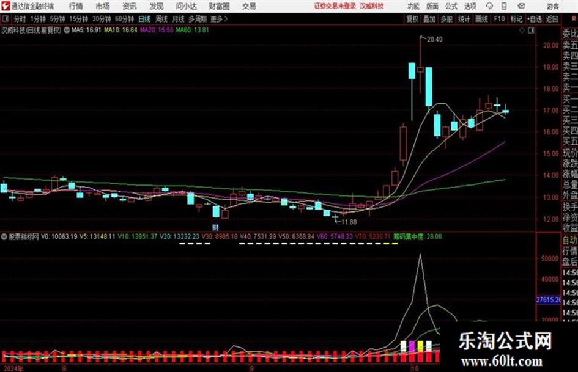Click the diamond icon at chart top right

(522, 31)
